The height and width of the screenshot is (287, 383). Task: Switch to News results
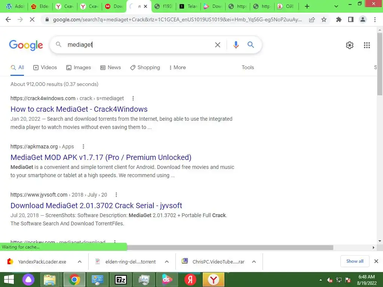pyautogui.click(x=111, y=67)
